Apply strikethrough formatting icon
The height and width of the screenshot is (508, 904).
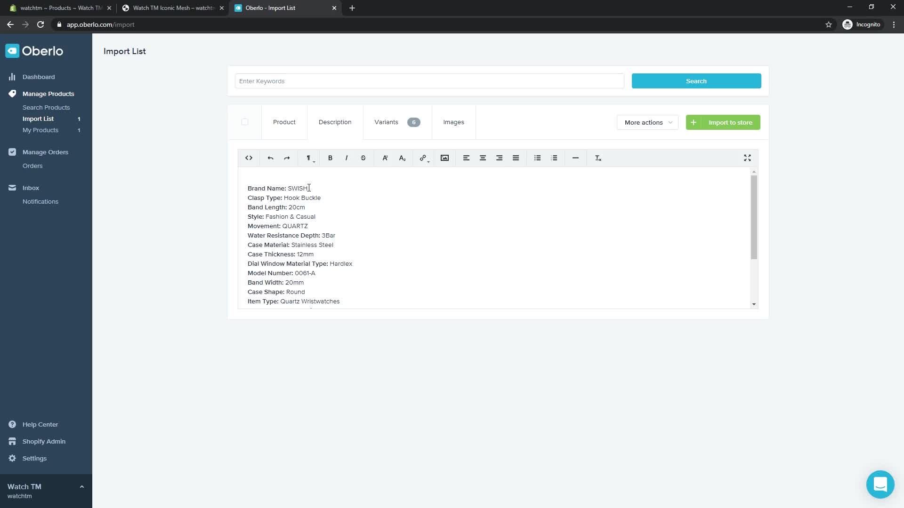(x=363, y=158)
